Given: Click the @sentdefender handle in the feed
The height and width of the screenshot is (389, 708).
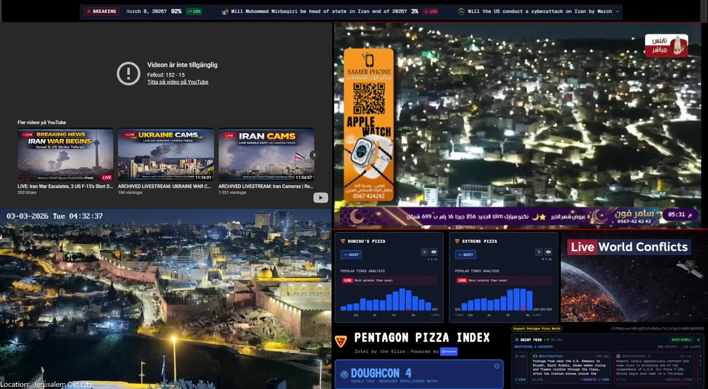Looking at the screenshot, I should 633,356.
